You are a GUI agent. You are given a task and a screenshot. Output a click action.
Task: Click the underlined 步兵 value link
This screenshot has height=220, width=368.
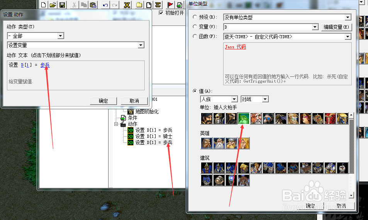(45, 65)
